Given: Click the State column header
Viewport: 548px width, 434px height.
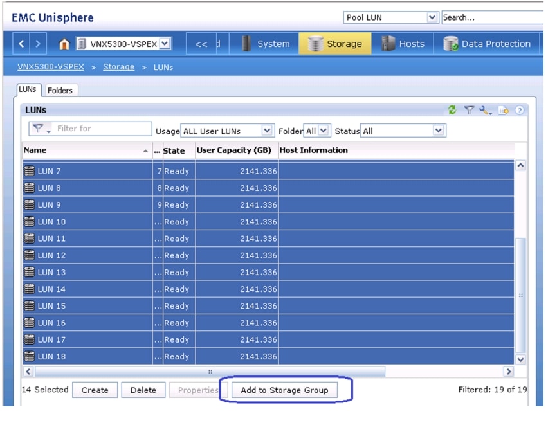Looking at the screenshot, I should click(x=179, y=150).
